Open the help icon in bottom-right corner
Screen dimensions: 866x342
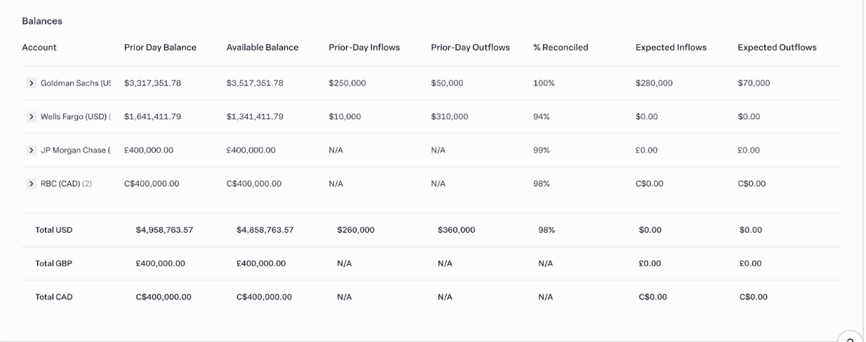coord(851,336)
